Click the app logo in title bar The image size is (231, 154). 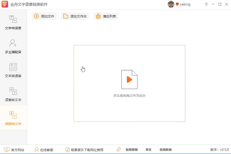5,4
